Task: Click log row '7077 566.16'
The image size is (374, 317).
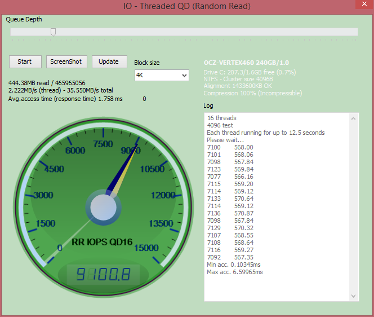Action: pos(230,177)
